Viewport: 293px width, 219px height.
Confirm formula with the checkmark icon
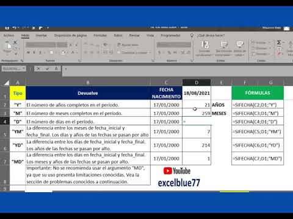[x=48, y=69]
